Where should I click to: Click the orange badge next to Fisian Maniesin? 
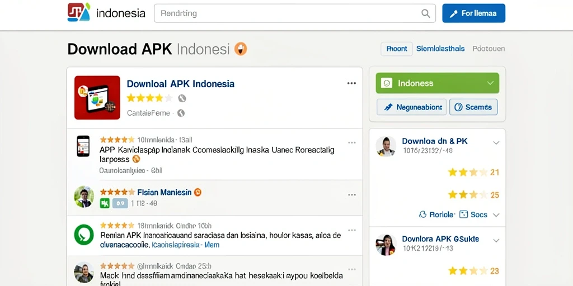click(198, 192)
